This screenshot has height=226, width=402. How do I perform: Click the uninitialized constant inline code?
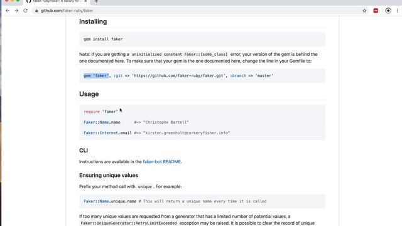click(x=180, y=55)
